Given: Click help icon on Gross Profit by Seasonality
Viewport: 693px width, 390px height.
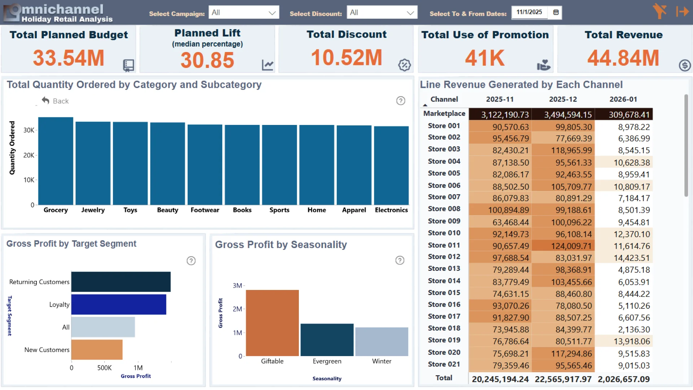Looking at the screenshot, I should 400,260.
